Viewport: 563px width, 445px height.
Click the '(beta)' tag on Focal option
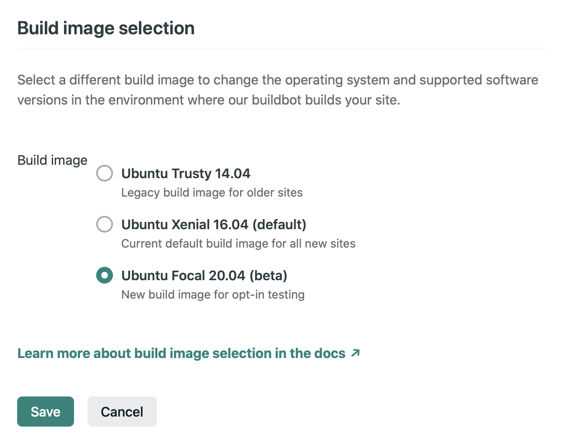[x=268, y=276]
